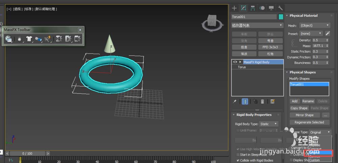Screen dimensions: 338x163
Task: Open the Shape Type Original dropdown
Action: (x=320, y=132)
